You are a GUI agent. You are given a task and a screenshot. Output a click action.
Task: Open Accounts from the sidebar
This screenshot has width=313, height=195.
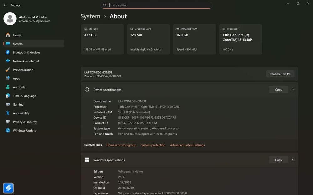[19, 87]
